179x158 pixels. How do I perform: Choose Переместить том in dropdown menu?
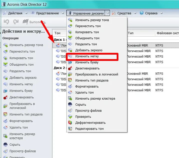pyautogui.click(x=97, y=26)
